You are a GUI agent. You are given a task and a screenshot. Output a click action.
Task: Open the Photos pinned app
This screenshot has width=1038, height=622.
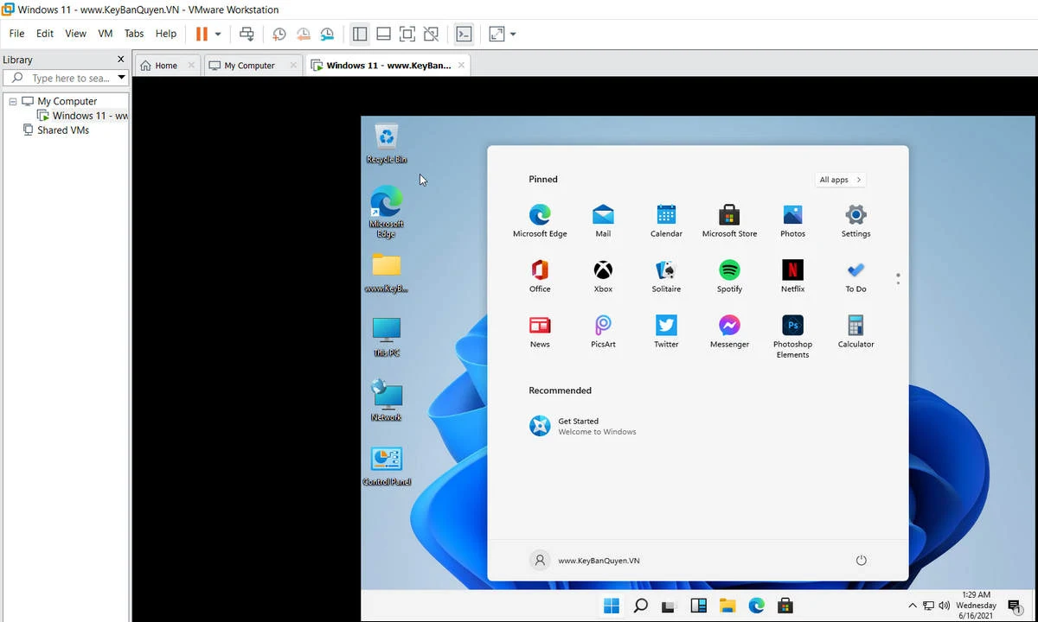(x=792, y=221)
